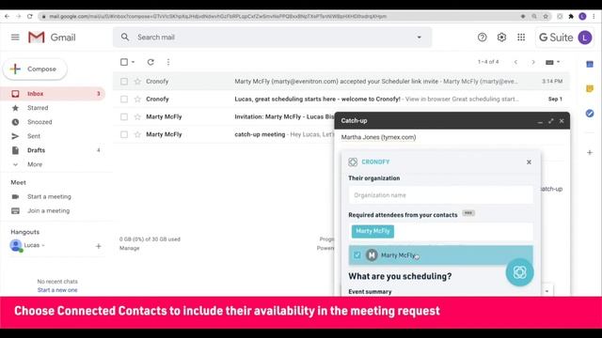This screenshot has height=338, width=602.
Task: Get add-ons plus icon in side panel
Action: tap(590, 152)
